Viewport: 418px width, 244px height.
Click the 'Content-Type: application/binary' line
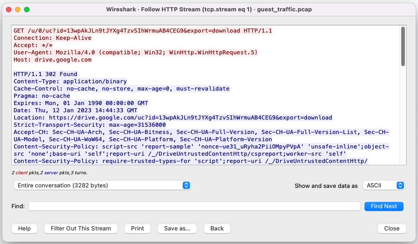[x=70, y=81]
